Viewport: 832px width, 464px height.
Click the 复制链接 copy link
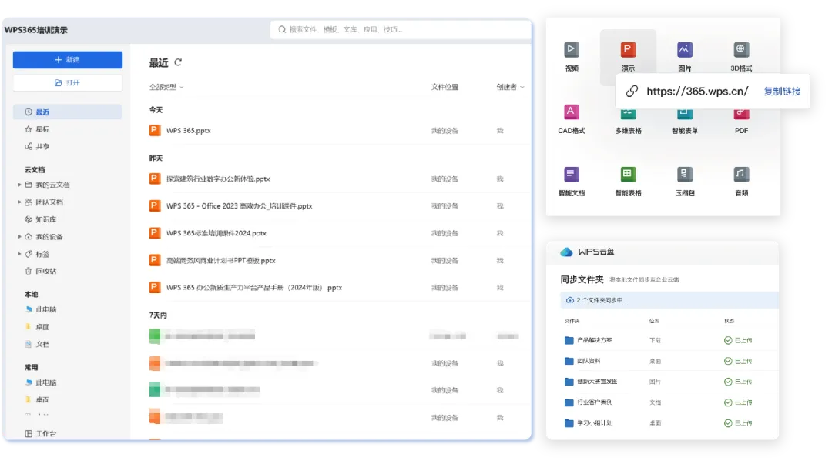point(782,92)
